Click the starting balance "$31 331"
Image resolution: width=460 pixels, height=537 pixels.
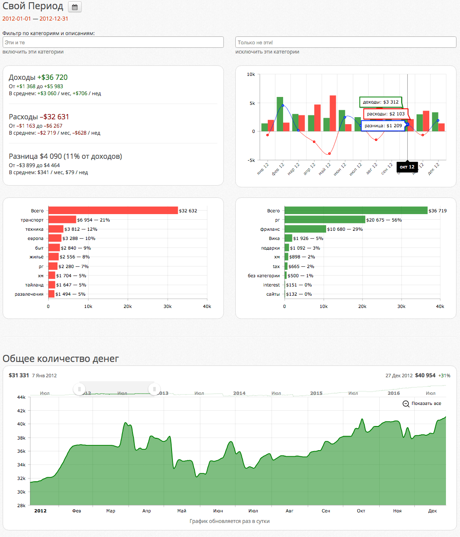(x=19, y=376)
